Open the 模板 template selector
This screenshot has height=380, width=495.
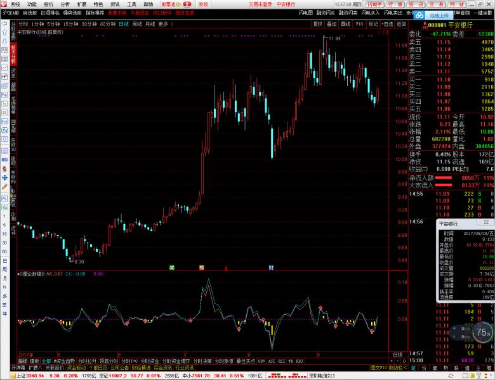(34, 361)
